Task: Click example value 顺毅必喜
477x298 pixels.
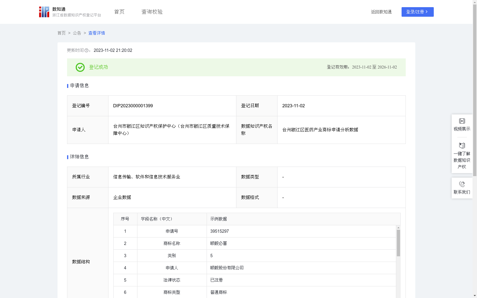Action: [x=219, y=243]
